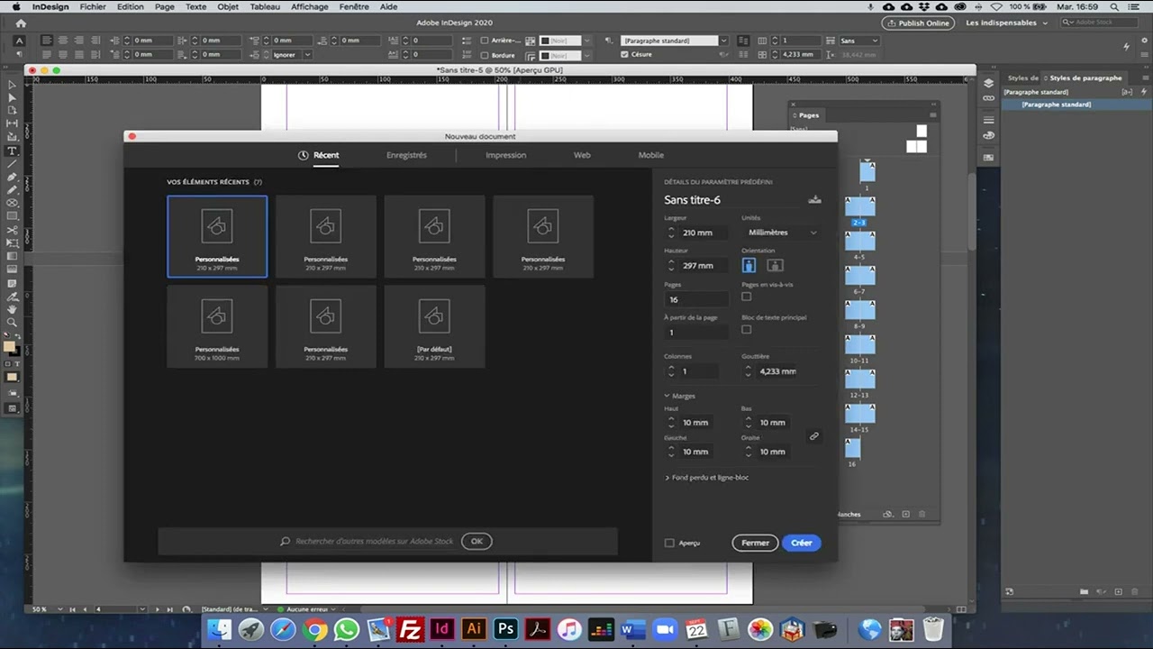Select the Type (T) tool
The height and width of the screenshot is (649, 1153).
tap(13, 151)
